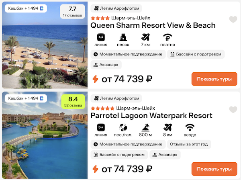Open Queen Sharm Resort View & Beach title

153,25
